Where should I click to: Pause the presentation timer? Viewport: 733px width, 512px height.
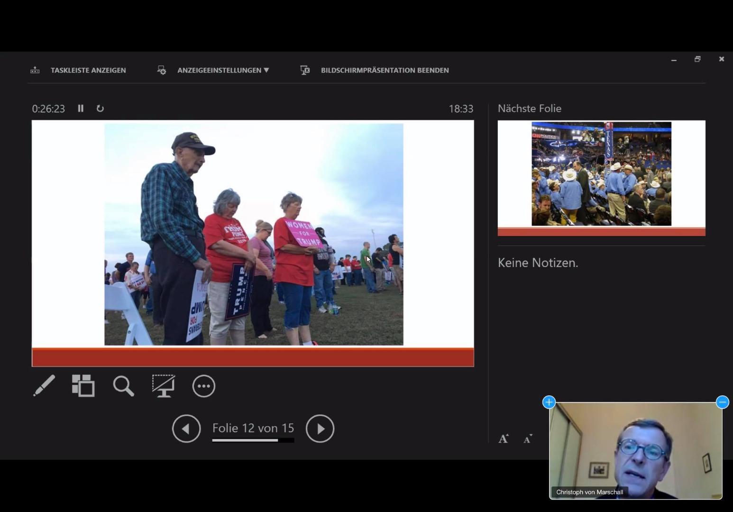point(81,109)
